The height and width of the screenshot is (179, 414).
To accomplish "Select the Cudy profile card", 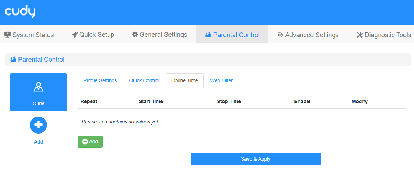I will 38,92.
